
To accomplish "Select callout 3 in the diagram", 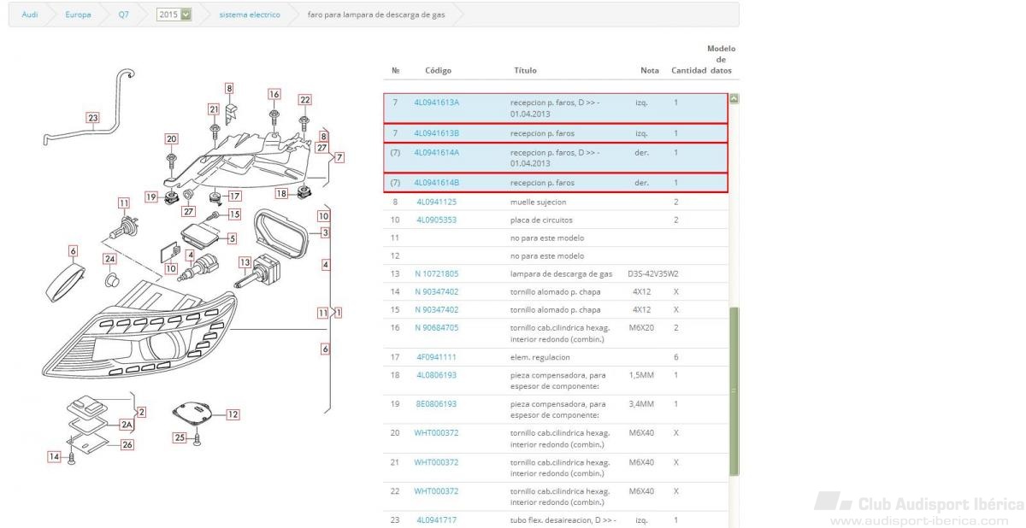I will [325, 232].
